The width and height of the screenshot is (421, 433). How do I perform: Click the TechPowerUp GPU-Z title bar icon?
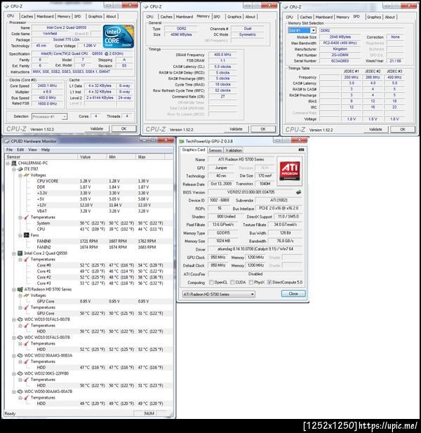pos(182,141)
